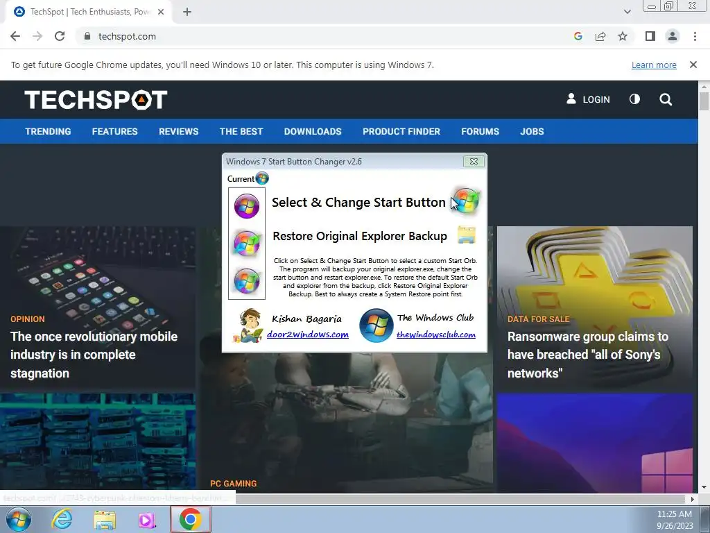Launch Internet Explorer from taskbar
The height and width of the screenshot is (533, 710).
pyautogui.click(x=62, y=519)
